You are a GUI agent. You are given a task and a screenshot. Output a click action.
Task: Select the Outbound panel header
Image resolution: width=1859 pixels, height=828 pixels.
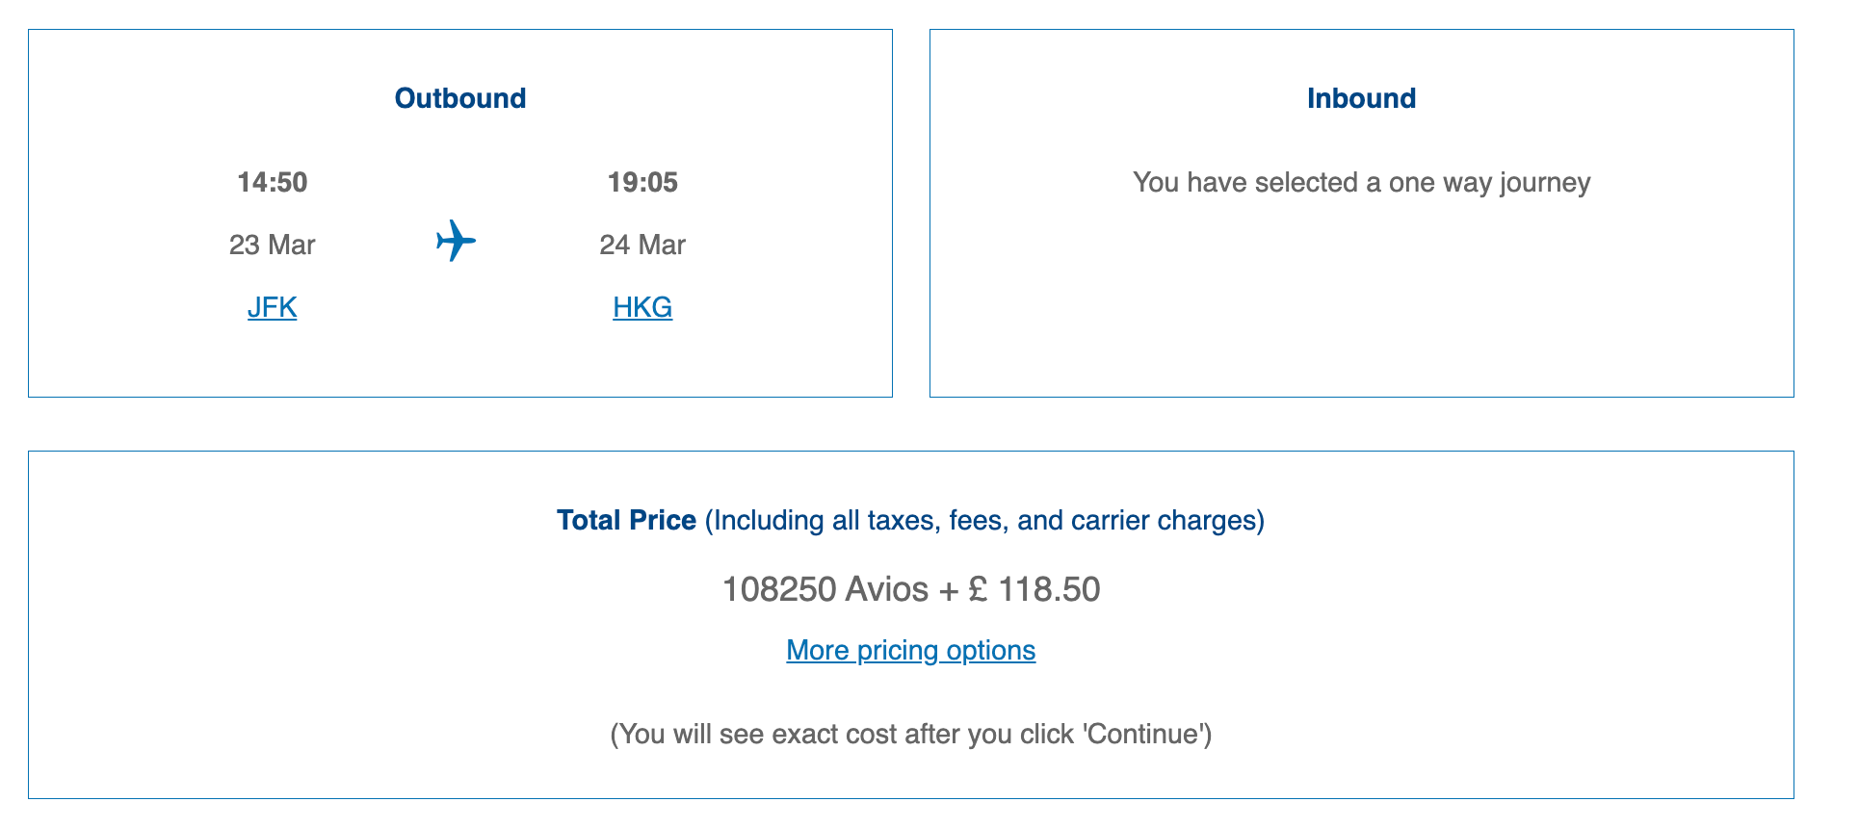459,97
